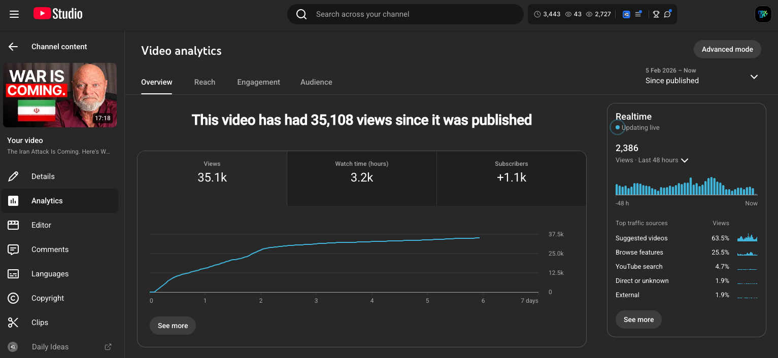Open the Languages sidebar icon
778x358 pixels.
pos(13,273)
